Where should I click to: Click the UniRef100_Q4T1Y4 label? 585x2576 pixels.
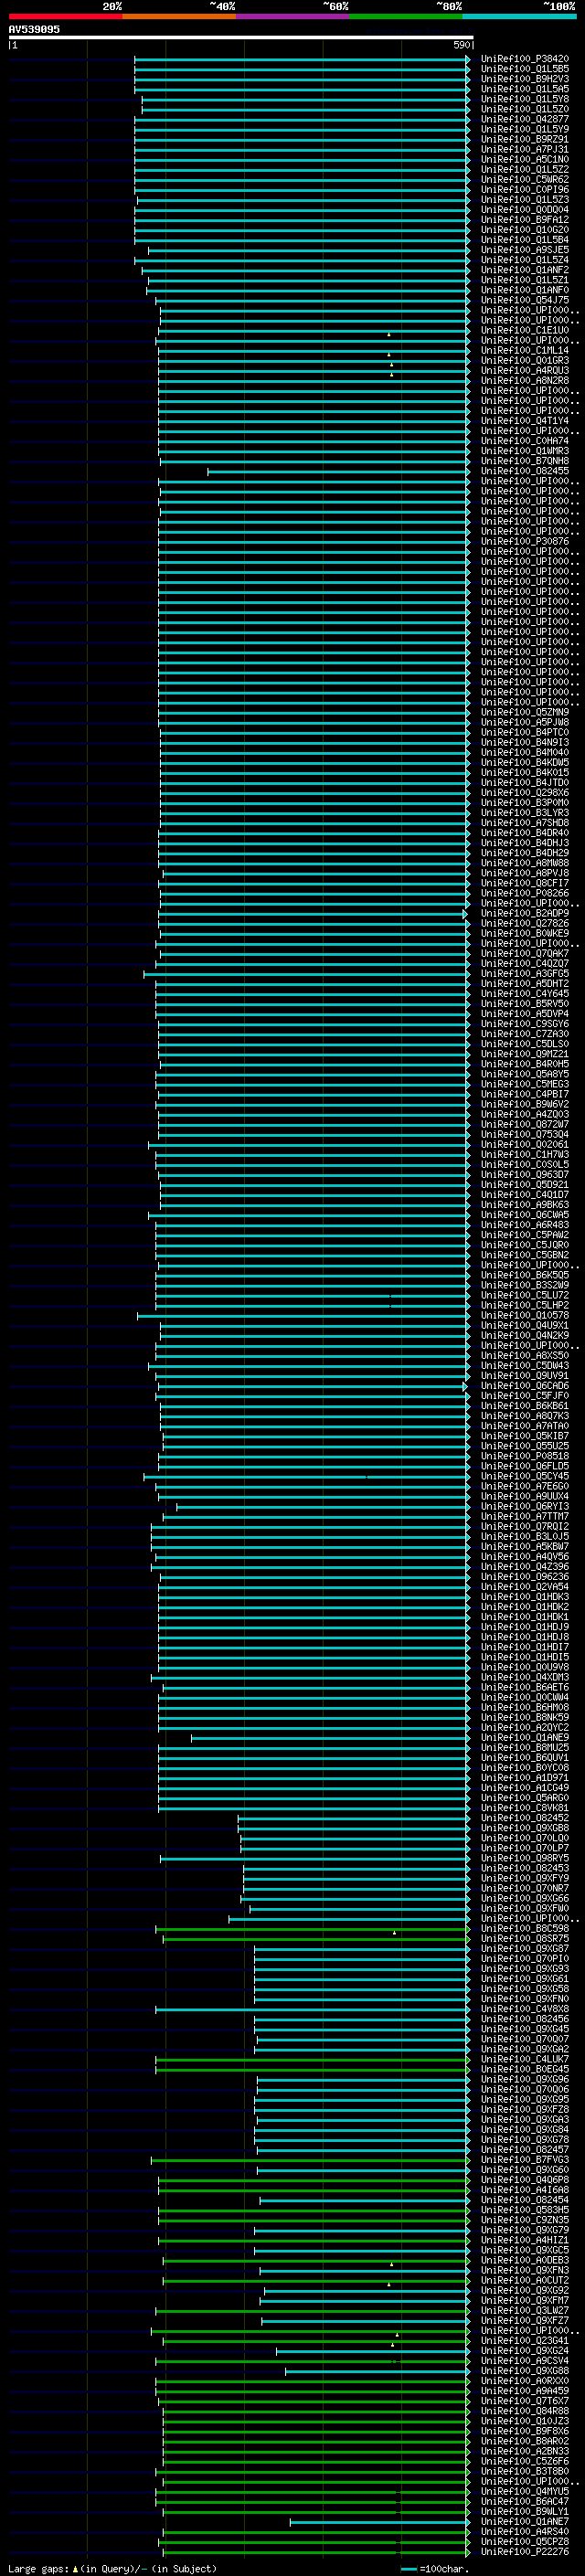(x=524, y=421)
